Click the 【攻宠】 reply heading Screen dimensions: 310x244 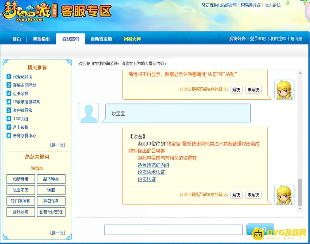point(138,137)
